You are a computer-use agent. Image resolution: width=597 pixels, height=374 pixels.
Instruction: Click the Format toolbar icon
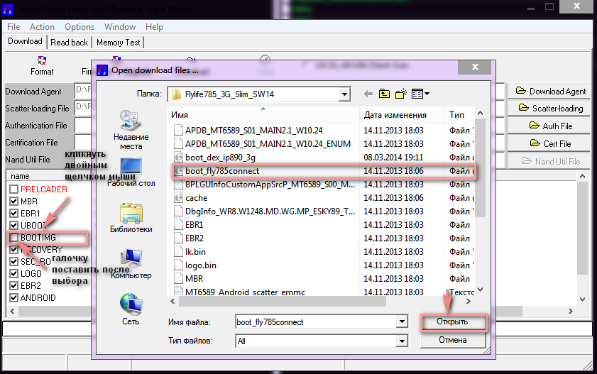click(42, 64)
